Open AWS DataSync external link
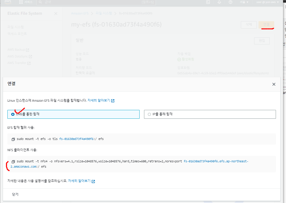Screen dimensions: 286x203 coord(20,57)
